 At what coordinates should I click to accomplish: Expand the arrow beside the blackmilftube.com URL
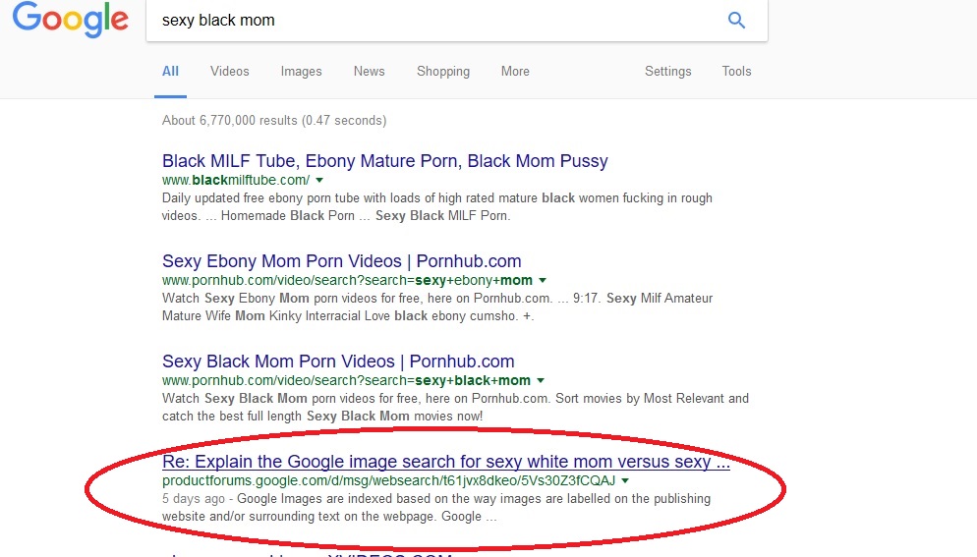(x=319, y=180)
